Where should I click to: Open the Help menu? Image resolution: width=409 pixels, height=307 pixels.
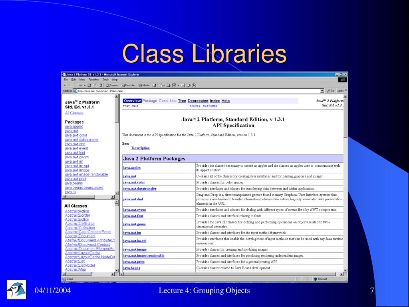(x=115, y=80)
